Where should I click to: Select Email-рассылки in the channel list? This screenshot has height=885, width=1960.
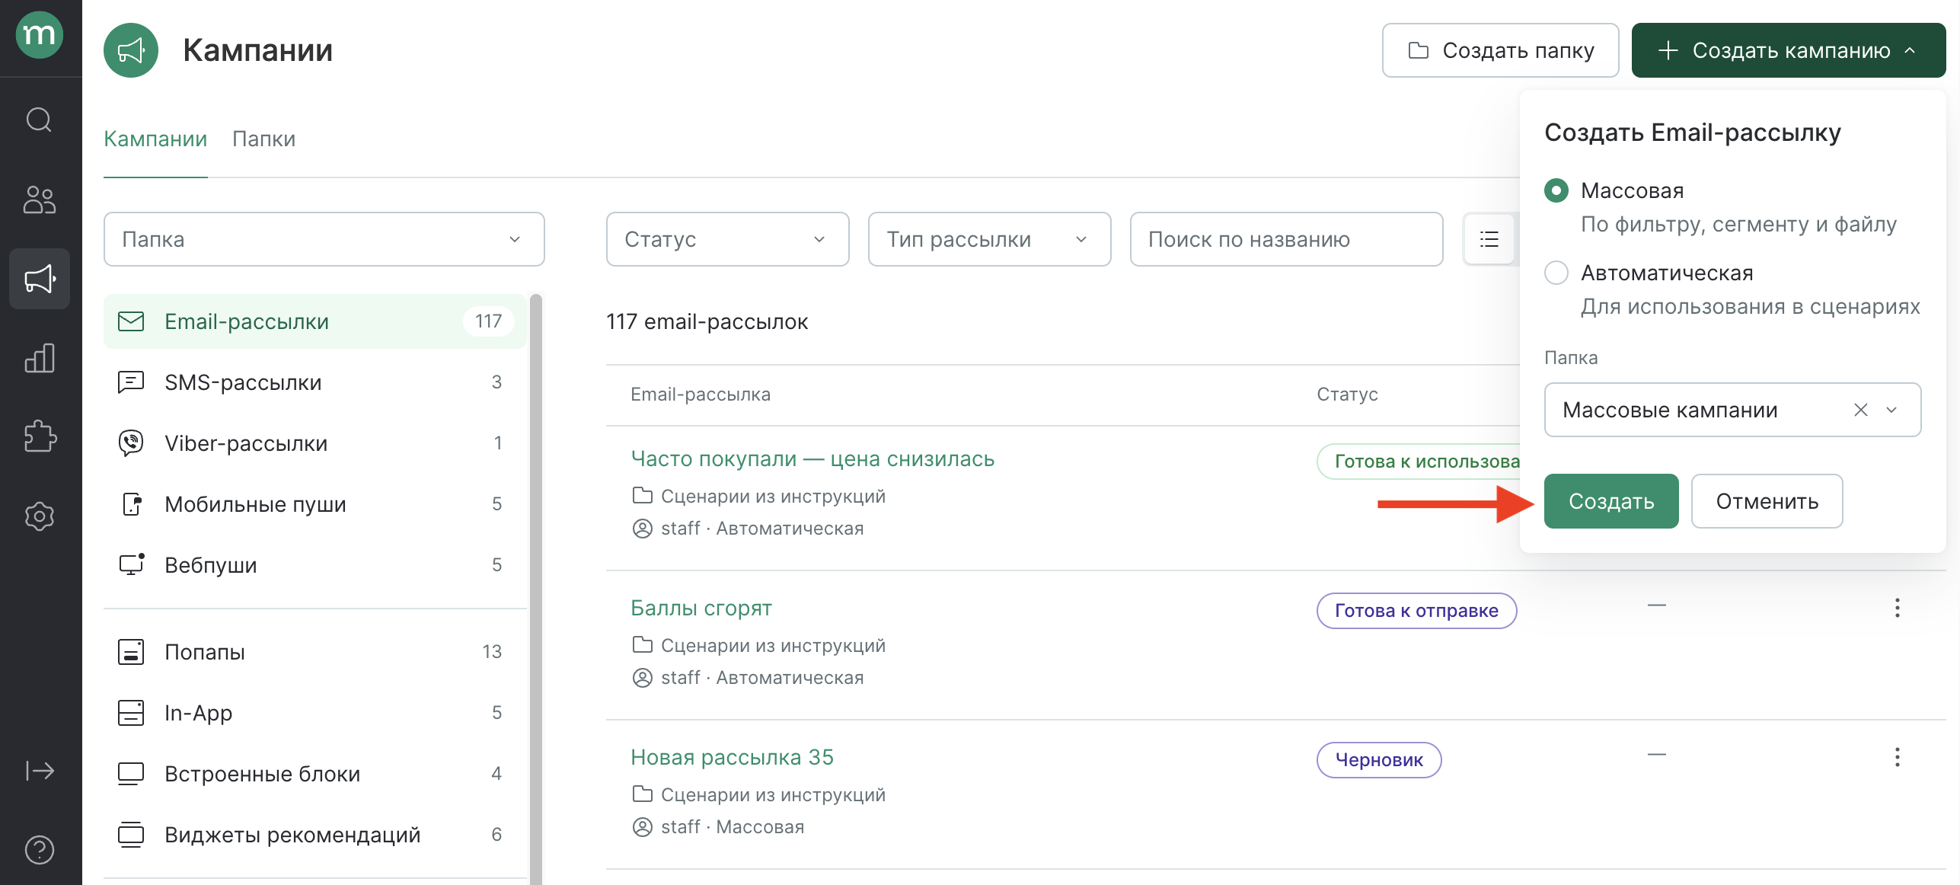point(315,321)
